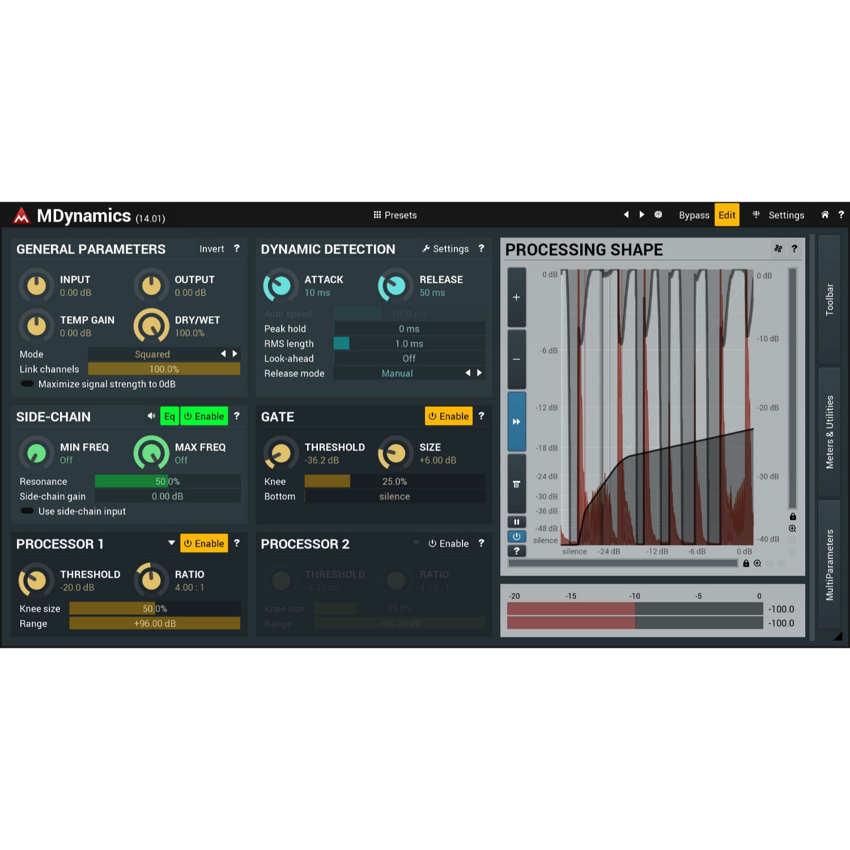This screenshot has width=850, height=850.
Task: Click the random preset dice icon
Action: click(658, 215)
